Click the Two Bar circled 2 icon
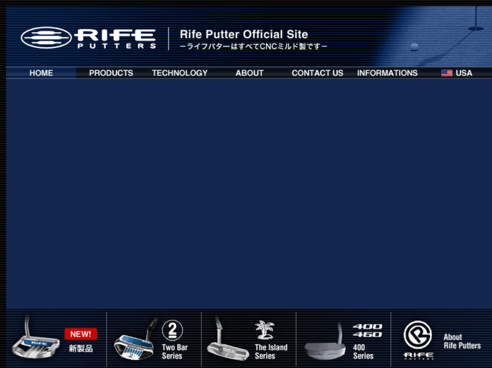The height and width of the screenshot is (368, 492). [x=173, y=330]
